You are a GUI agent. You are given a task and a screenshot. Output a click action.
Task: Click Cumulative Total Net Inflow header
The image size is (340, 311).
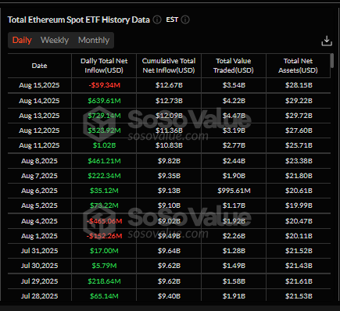[x=169, y=66]
